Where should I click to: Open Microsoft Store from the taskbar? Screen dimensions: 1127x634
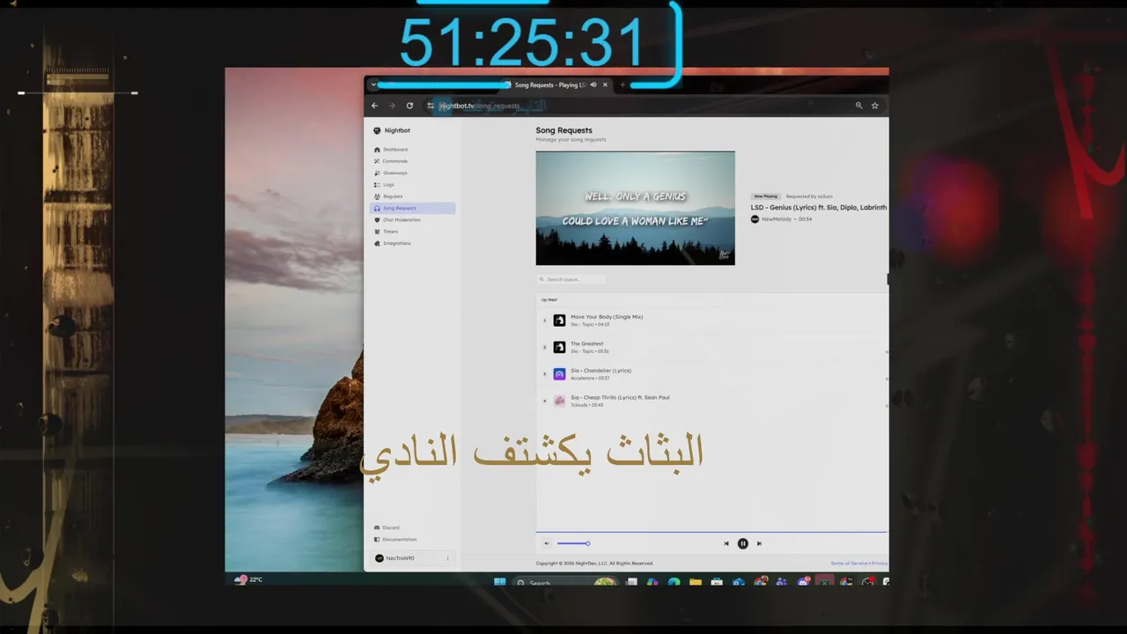pyautogui.click(x=717, y=582)
